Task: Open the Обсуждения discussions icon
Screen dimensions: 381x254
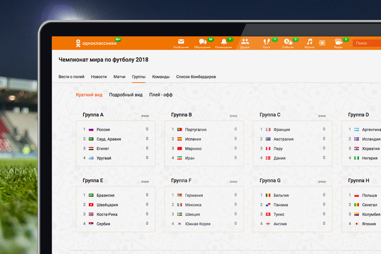Action: [x=202, y=42]
